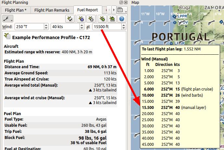Increase the wind speed in knots

point(82,25)
